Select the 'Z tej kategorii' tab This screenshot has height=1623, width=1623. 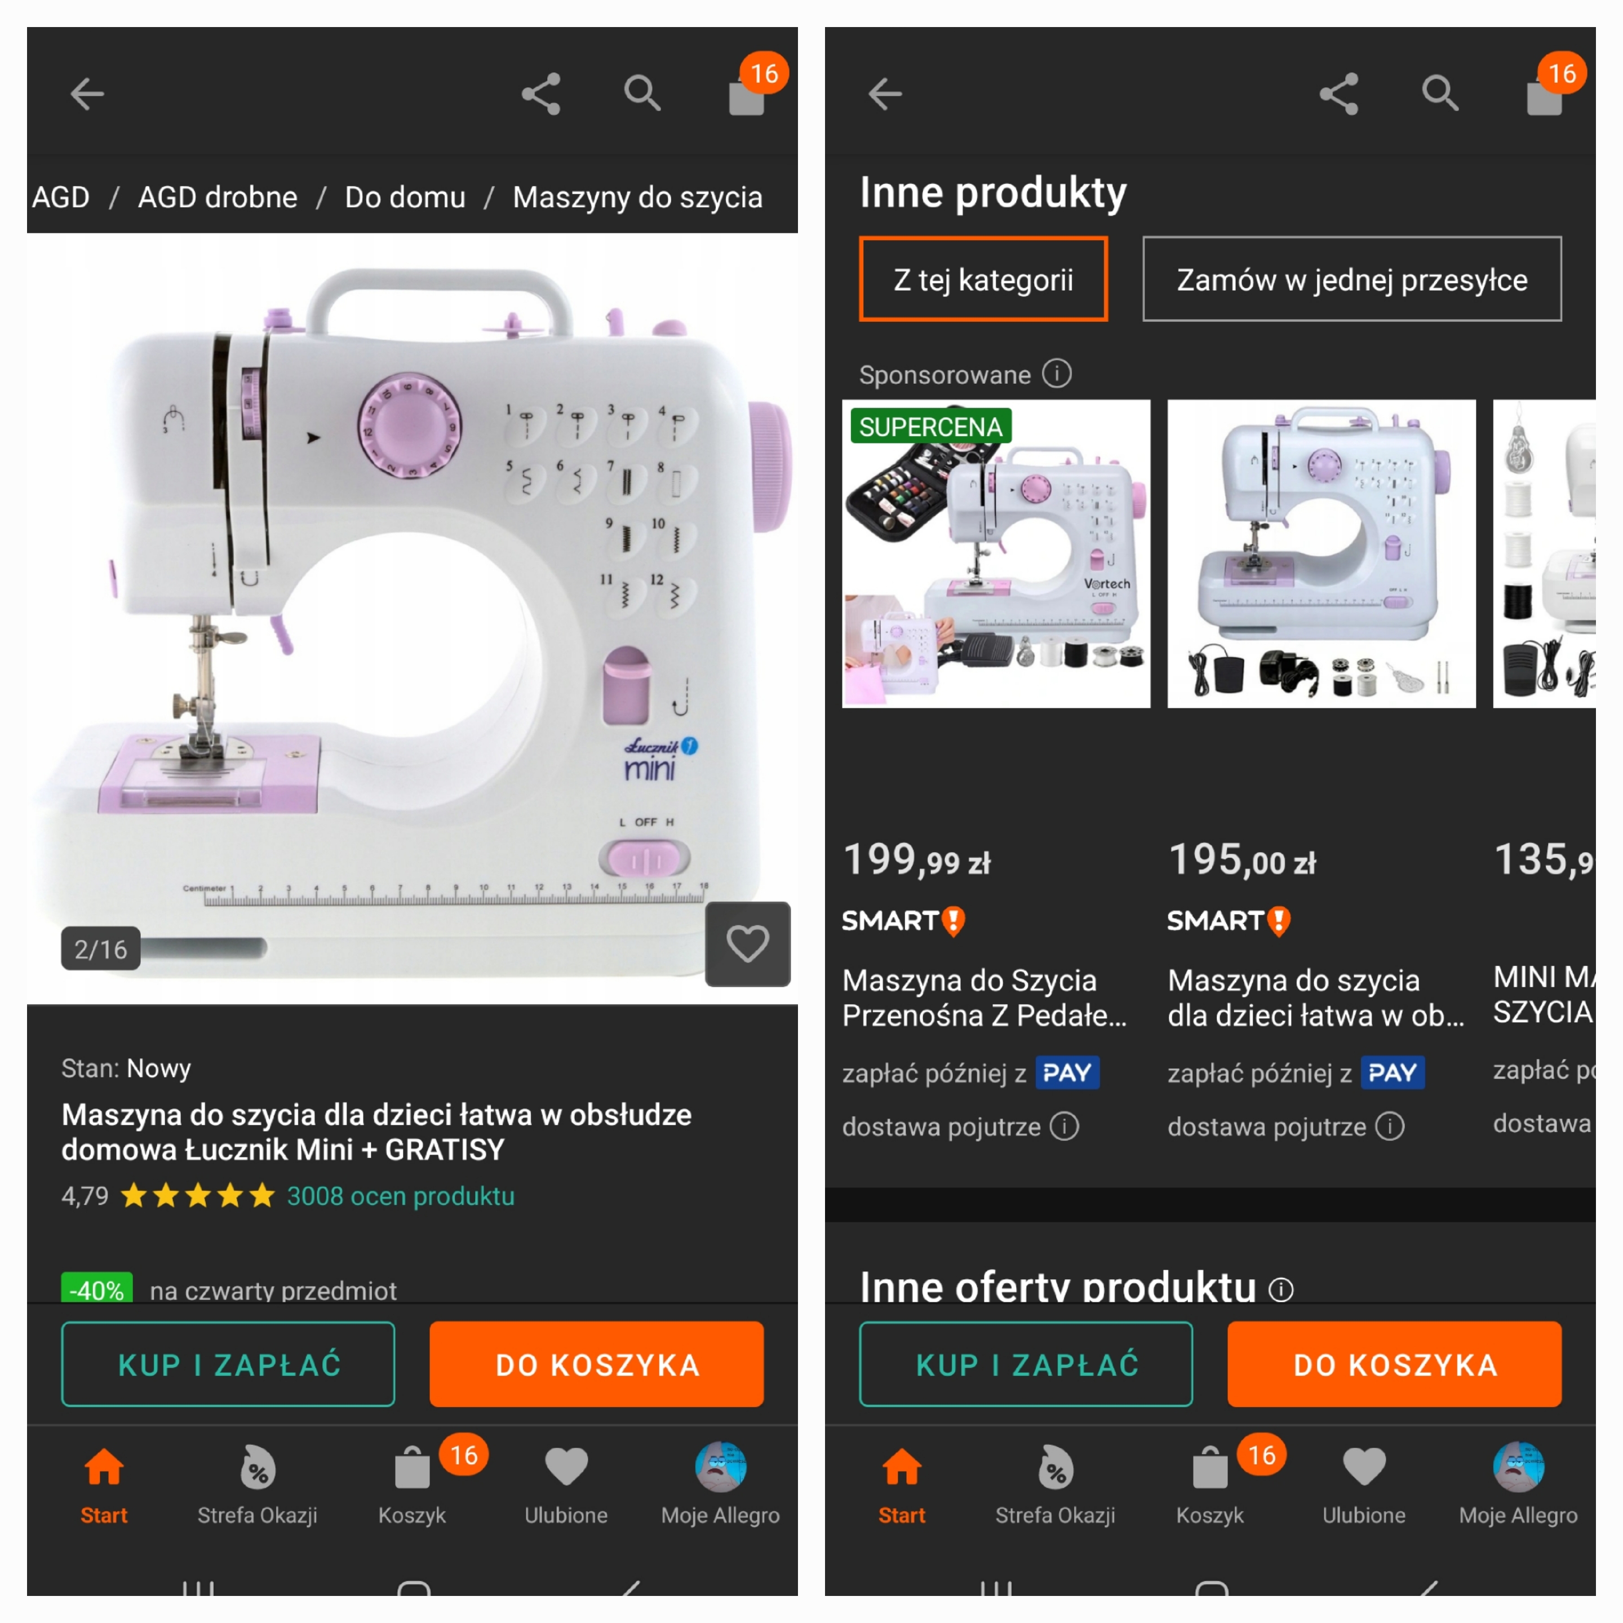(984, 279)
